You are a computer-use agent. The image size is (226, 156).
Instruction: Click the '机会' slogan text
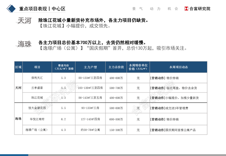coord(173,9)
